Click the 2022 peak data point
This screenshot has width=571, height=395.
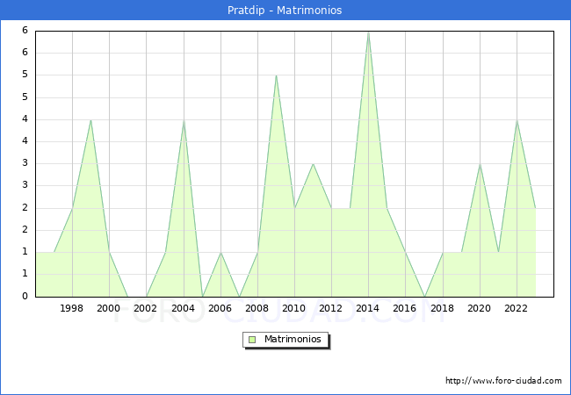pos(517,119)
